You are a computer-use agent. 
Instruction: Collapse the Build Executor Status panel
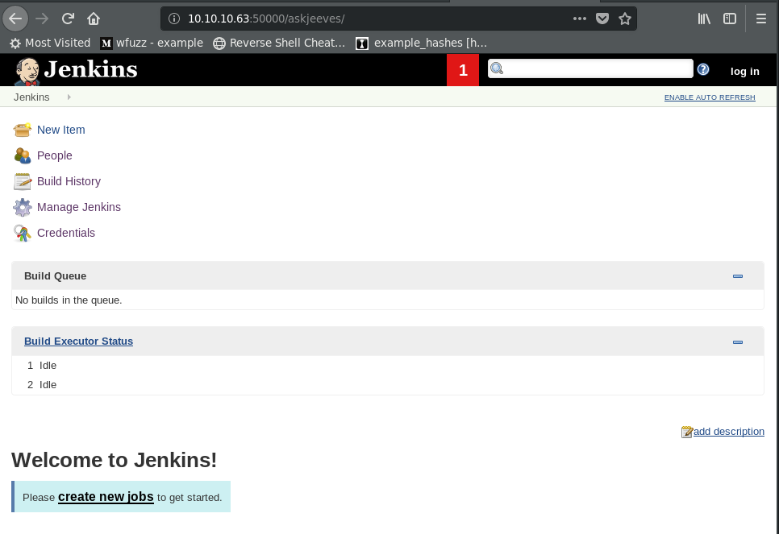click(x=737, y=342)
